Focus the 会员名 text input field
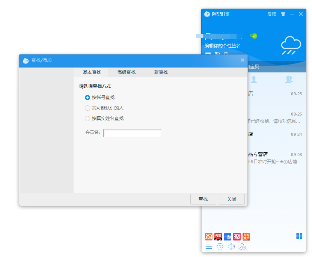This screenshot has width=312, height=257. (x=132, y=133)
